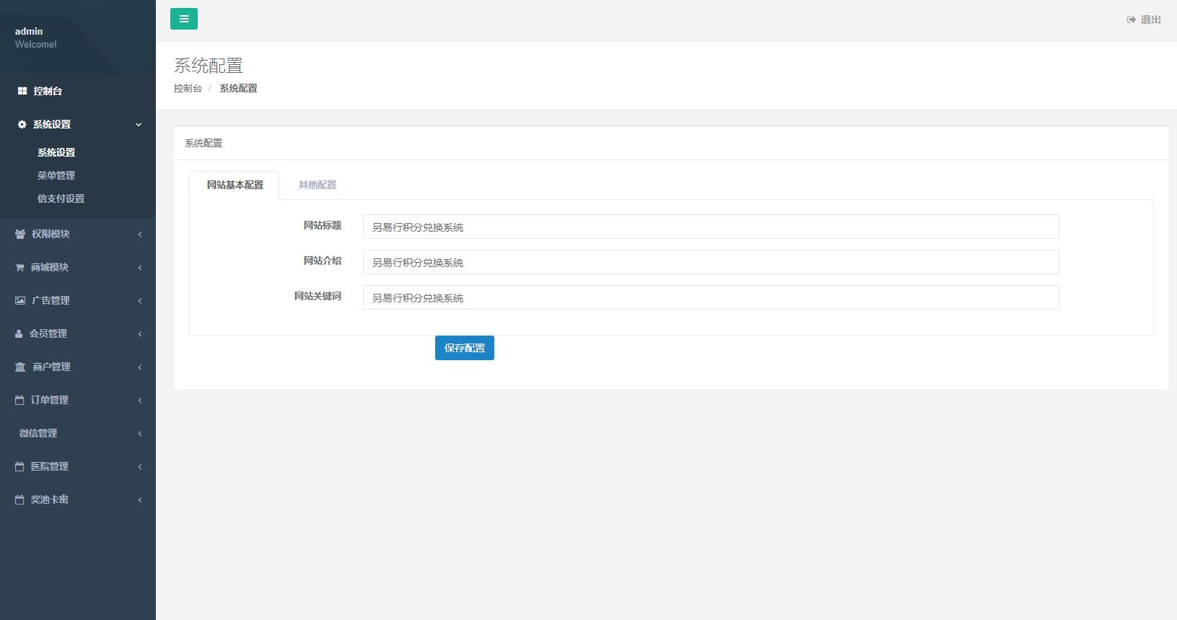
Task: Click the calendar icon beside 订单管理
Action: point(19,400)
